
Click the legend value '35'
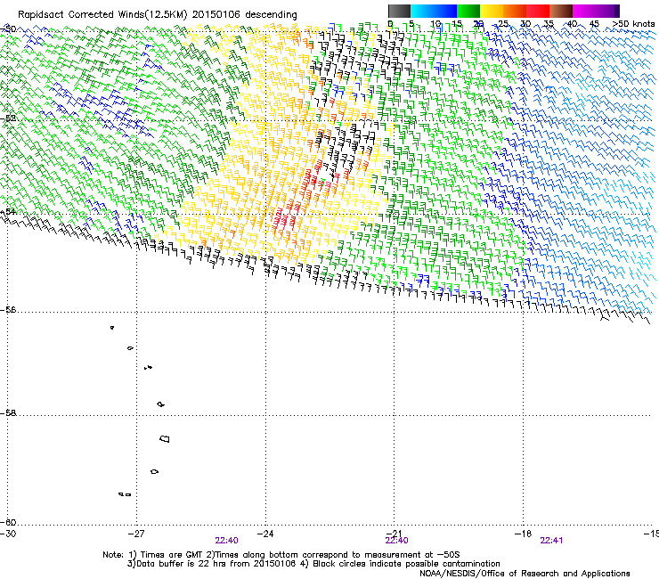click(549, 24)
